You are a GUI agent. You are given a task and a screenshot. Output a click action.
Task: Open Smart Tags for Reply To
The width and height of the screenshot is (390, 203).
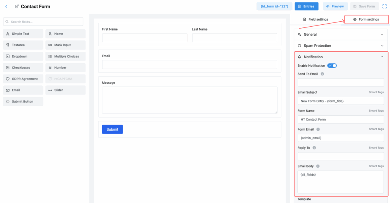[x=376, y=148]
